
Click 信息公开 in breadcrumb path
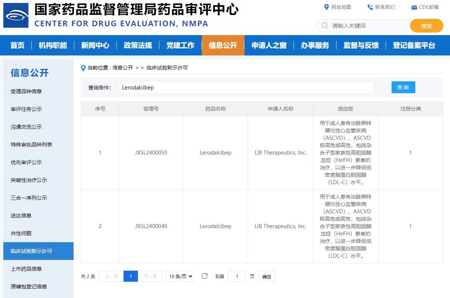[123, 68]
